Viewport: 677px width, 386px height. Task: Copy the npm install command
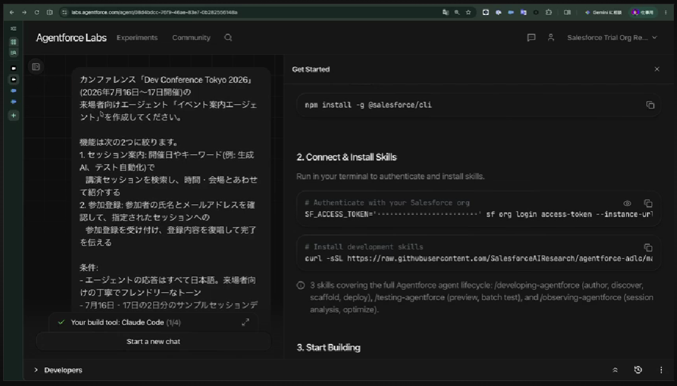click(x=650, y=105)
